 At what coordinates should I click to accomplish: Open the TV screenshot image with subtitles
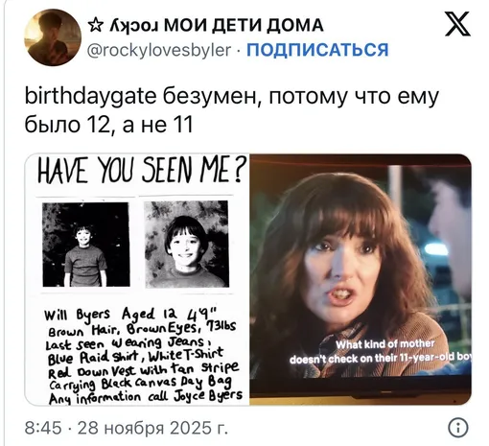361,280
